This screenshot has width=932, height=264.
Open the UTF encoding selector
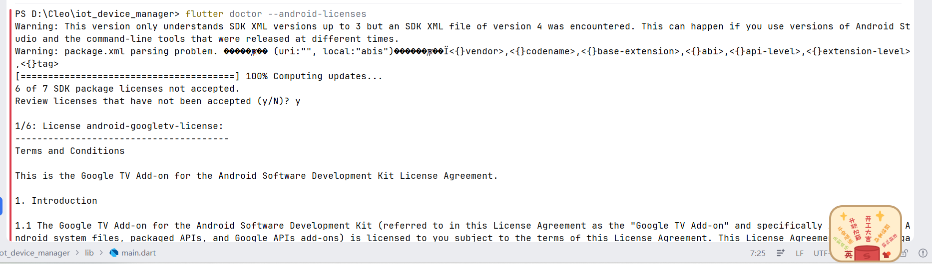point(821,253)
